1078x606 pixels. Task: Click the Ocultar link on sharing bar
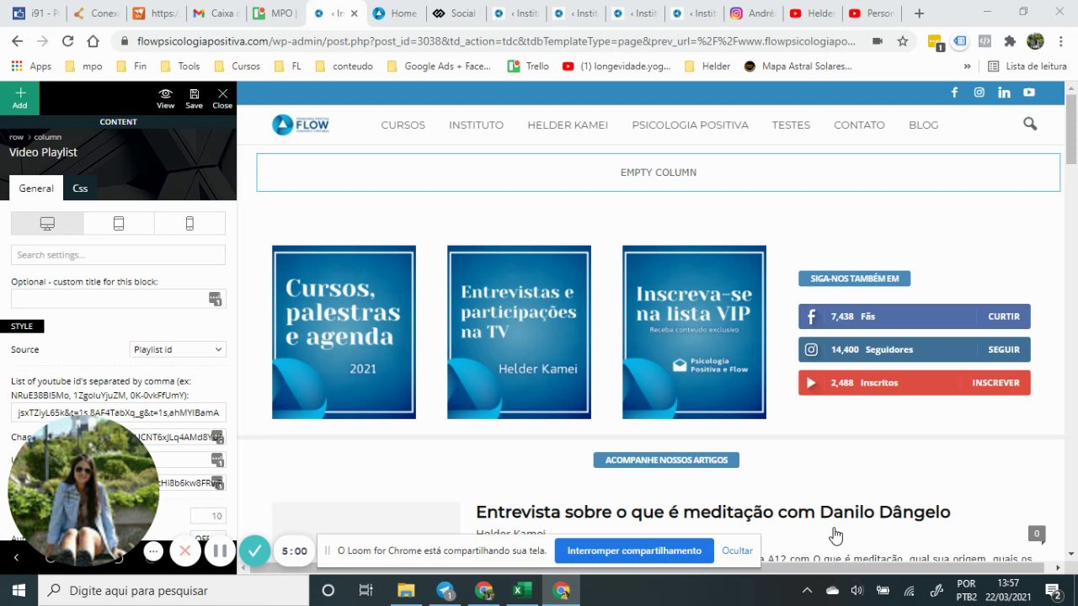(x=737, y=550)
